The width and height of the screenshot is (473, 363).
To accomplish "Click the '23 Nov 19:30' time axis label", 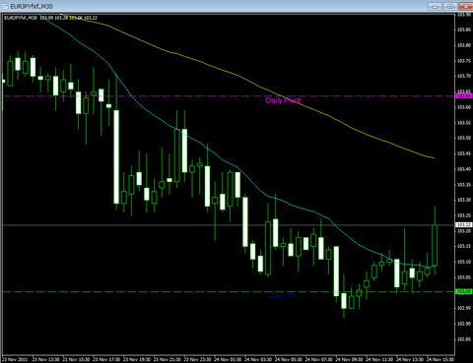I will (x=137, y=359).
